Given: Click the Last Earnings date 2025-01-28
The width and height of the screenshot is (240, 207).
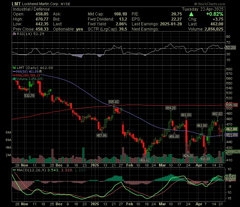Looking at the screenshot, I should click(171, 24).
